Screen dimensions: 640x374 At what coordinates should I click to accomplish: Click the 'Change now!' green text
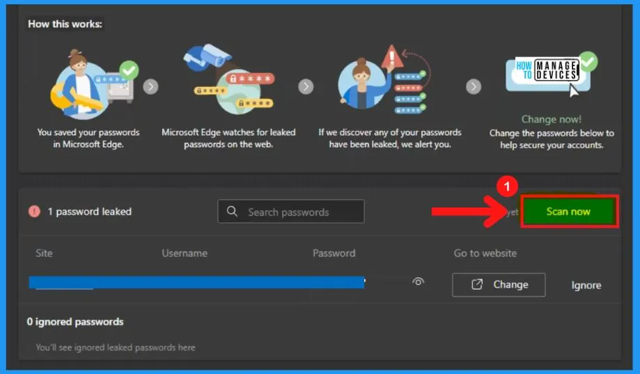tap(552, 119)
